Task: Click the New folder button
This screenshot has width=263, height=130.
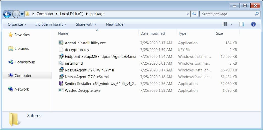Action: coord(115,24)
